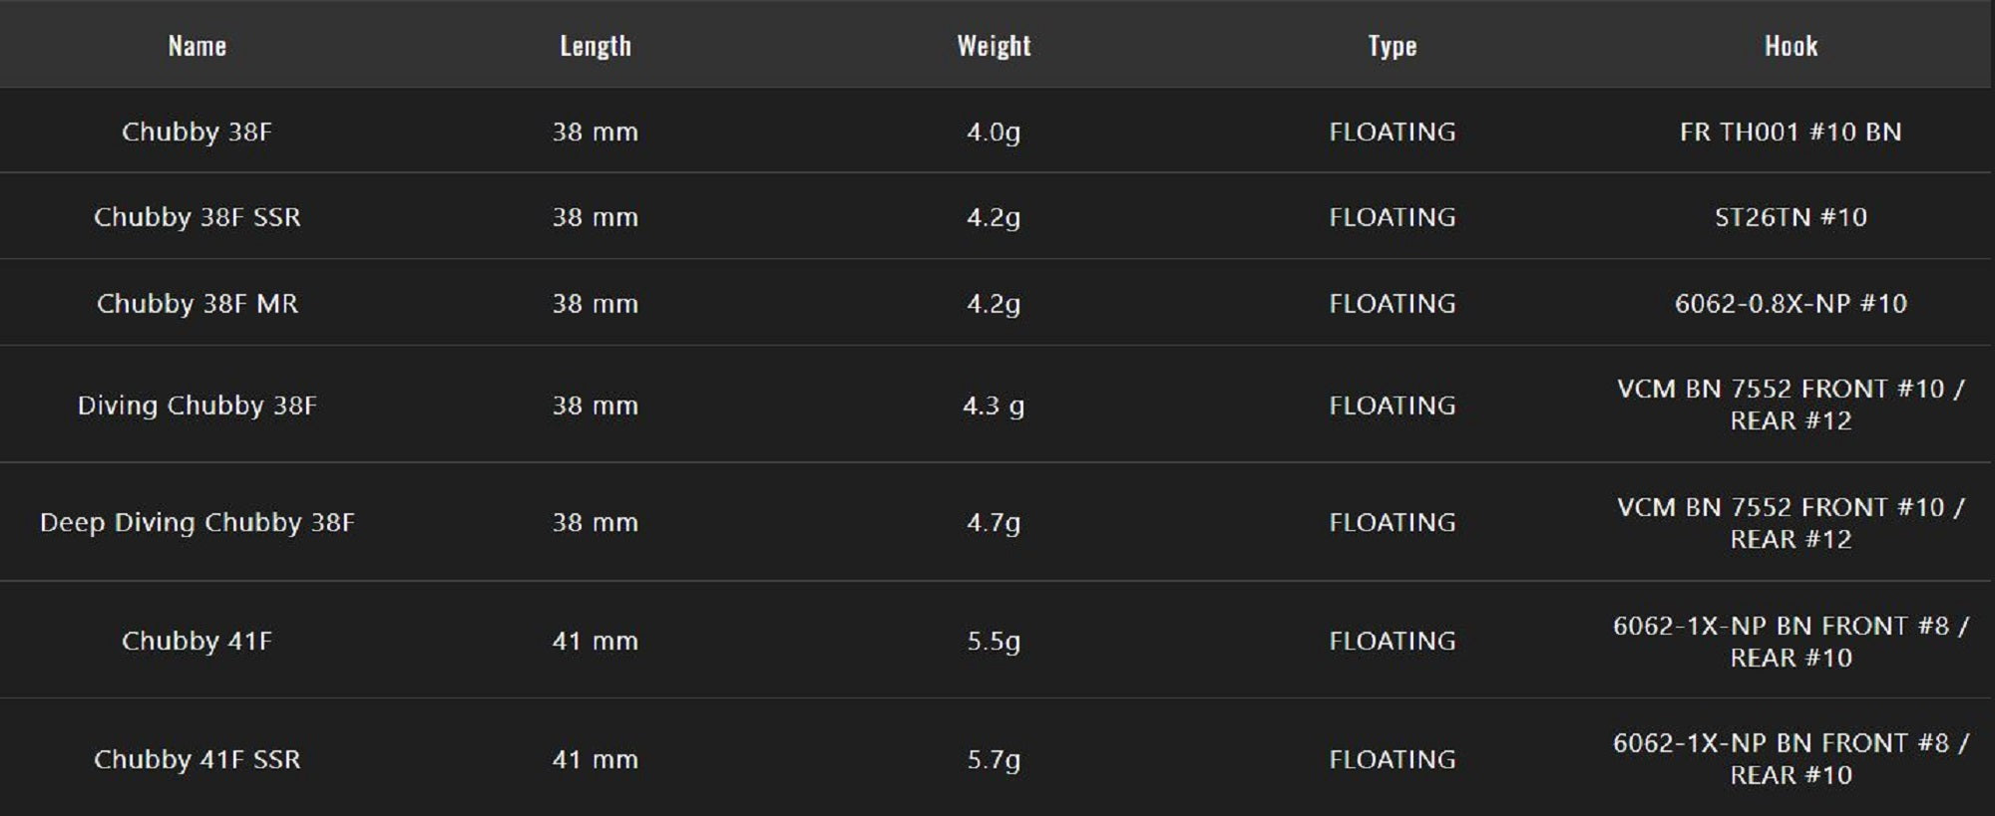The height and width of the screenshot is (816, 1995).
Task: Select the Diving Chubby 38F name cell
Action: tap(197, 406)
